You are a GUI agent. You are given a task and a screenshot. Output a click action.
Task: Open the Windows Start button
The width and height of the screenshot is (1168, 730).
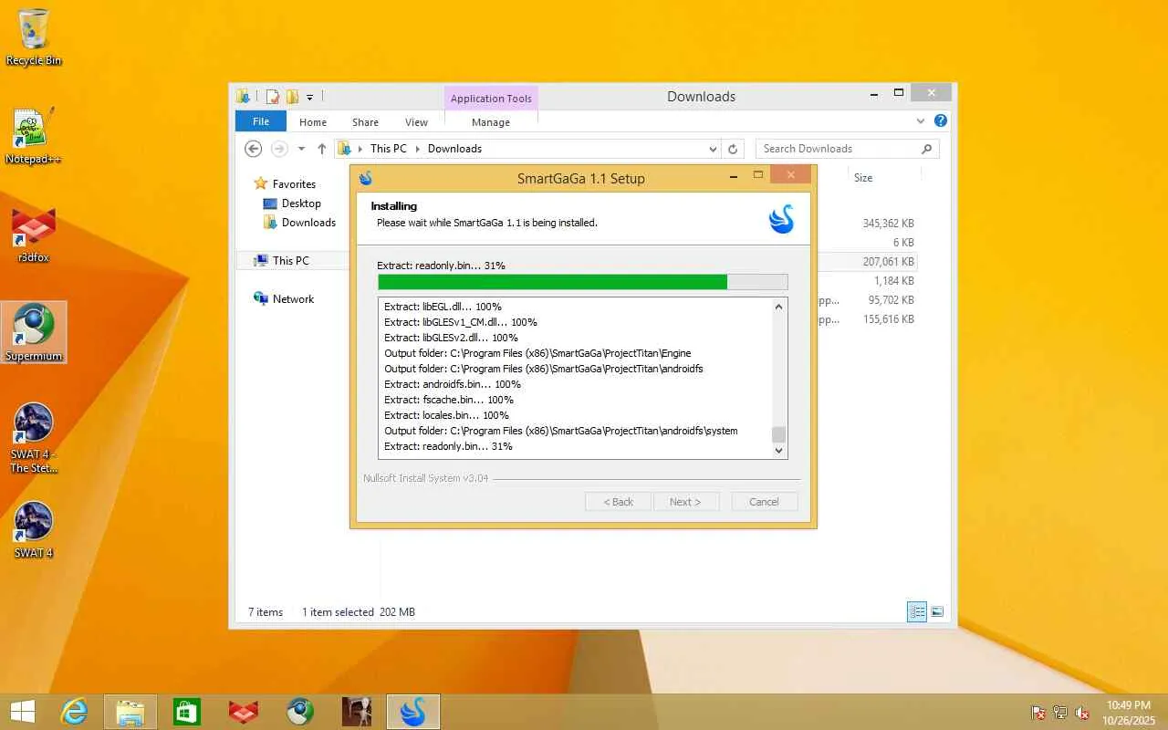pyautogui.click(x=23, y=712)
